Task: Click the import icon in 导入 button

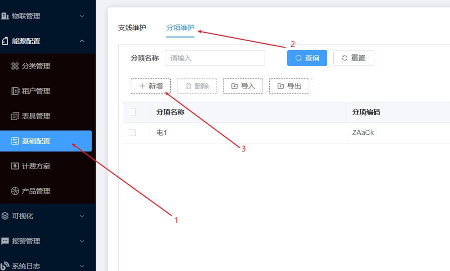Action: tap(235, 86)
